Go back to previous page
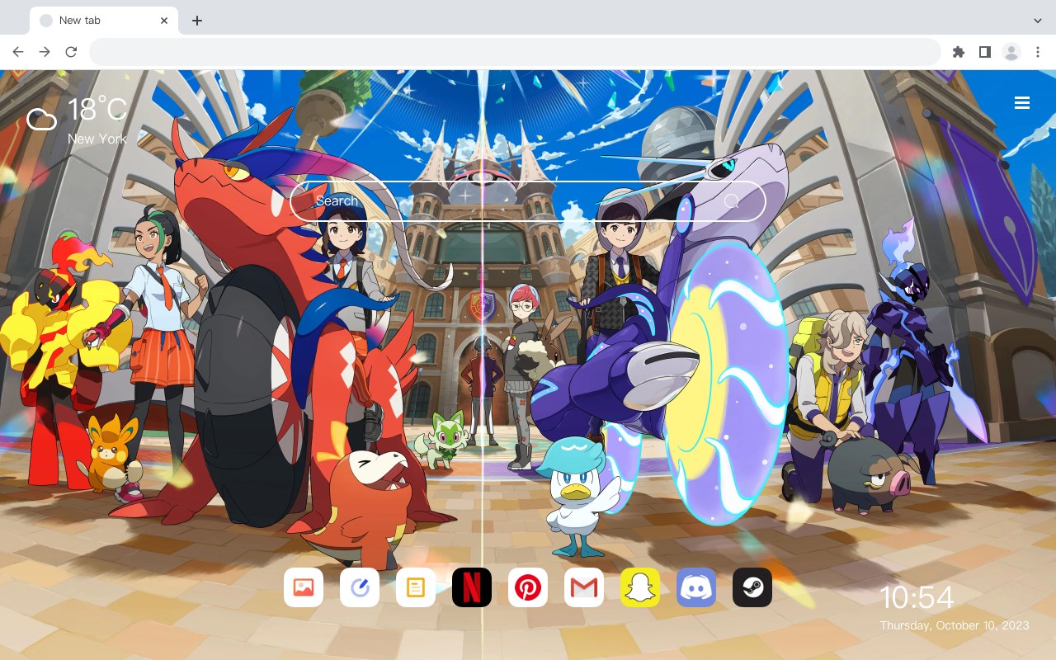 coord(18,52)
